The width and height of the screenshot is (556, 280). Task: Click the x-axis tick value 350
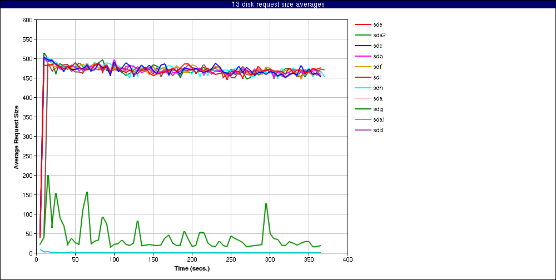click(x=309, y=259)
